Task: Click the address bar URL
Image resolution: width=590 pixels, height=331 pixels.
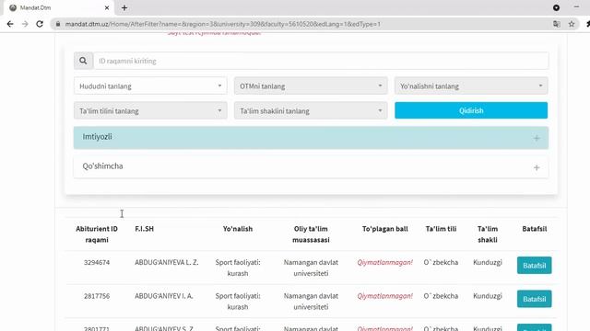Action: point(223,24)
